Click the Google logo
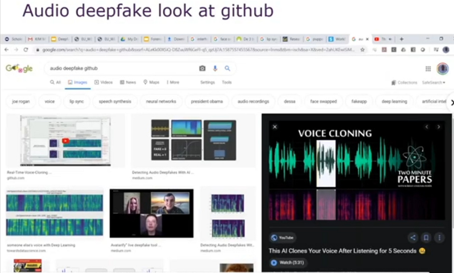This screenshot has width=454, height=273. [x=19, y=69]
